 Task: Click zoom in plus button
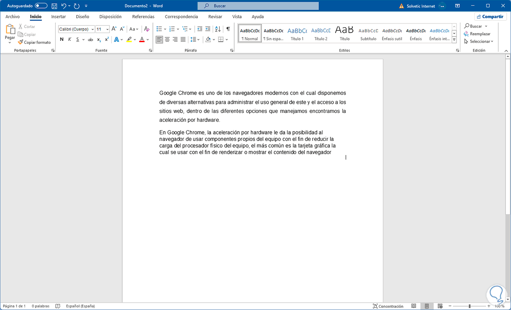coord(488,306)
